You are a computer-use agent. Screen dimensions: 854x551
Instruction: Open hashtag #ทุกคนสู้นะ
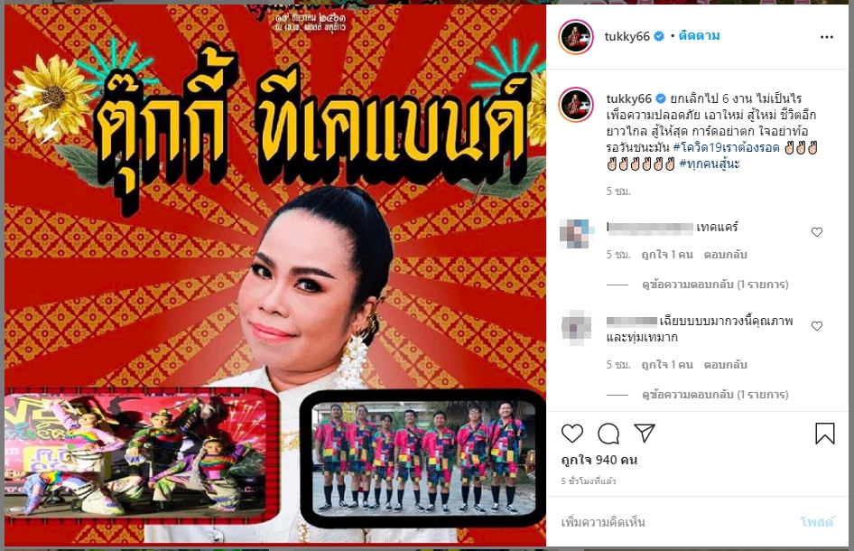(710, 164)
